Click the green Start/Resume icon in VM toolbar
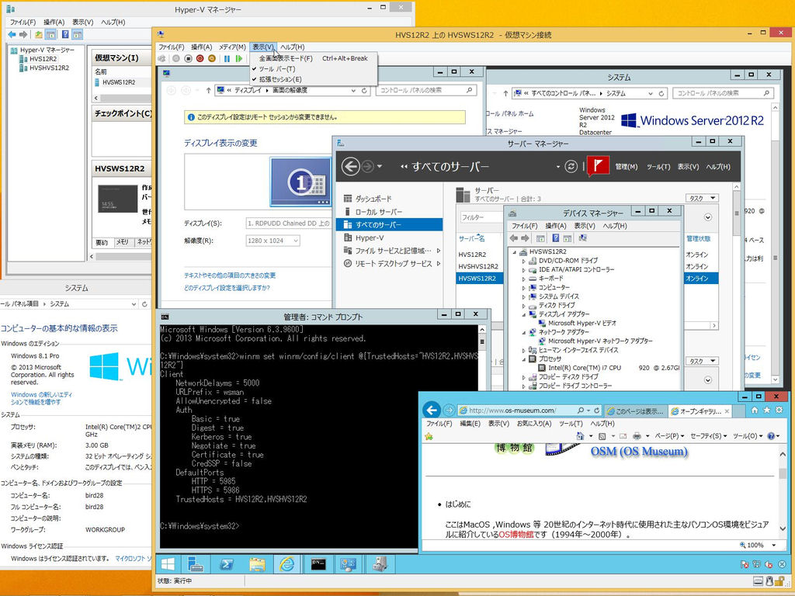This screenshot has height=596, width=795. tap(239, 59)
